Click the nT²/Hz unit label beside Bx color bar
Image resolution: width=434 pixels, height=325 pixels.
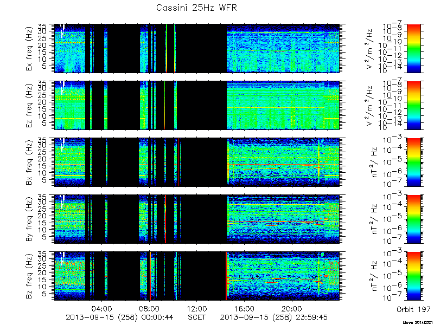tap(373, 162)
